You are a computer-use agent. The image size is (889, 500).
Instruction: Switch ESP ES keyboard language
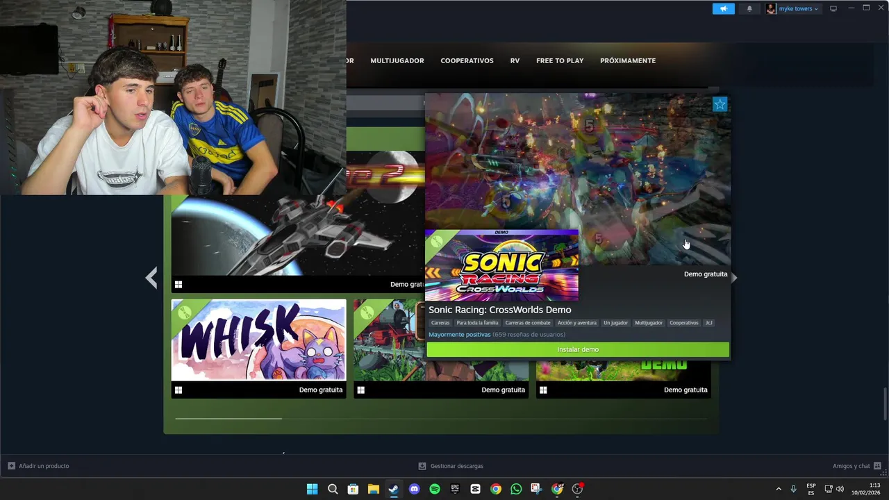811,489
